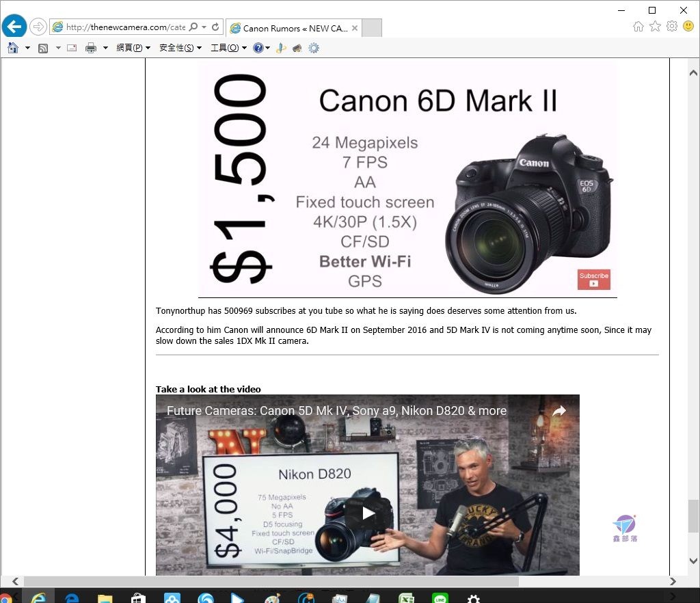
Task: Click the Print icon
Action: pyautogui.click(x=91, y=48)
